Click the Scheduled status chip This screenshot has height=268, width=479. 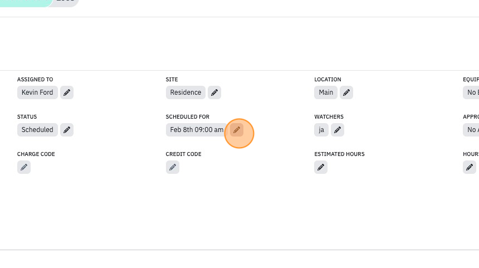click(x=37, y=130)
